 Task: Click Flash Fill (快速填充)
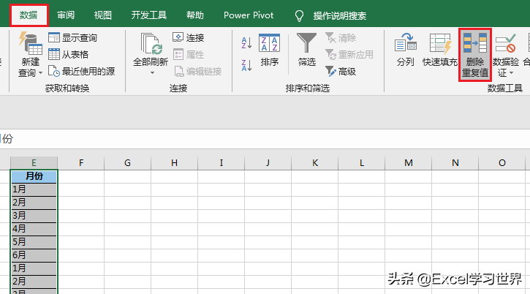(440, 50)
